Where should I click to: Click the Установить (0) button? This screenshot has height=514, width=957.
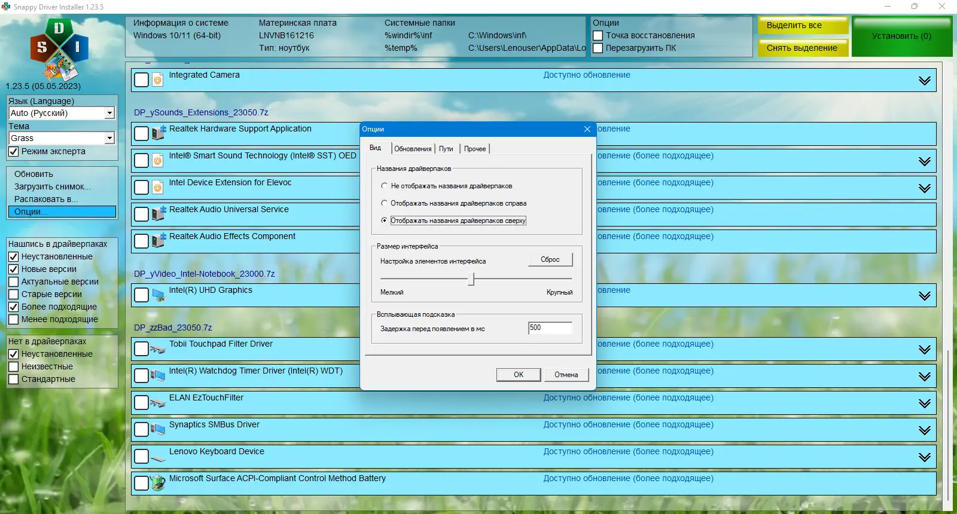901,36
